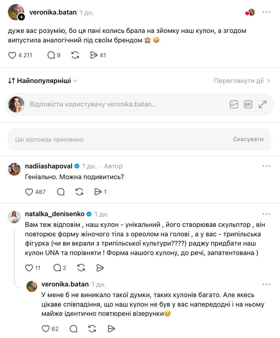Open the three-dot menu on the main post
This screenshot has width=280, height=338.
[266, 12]
